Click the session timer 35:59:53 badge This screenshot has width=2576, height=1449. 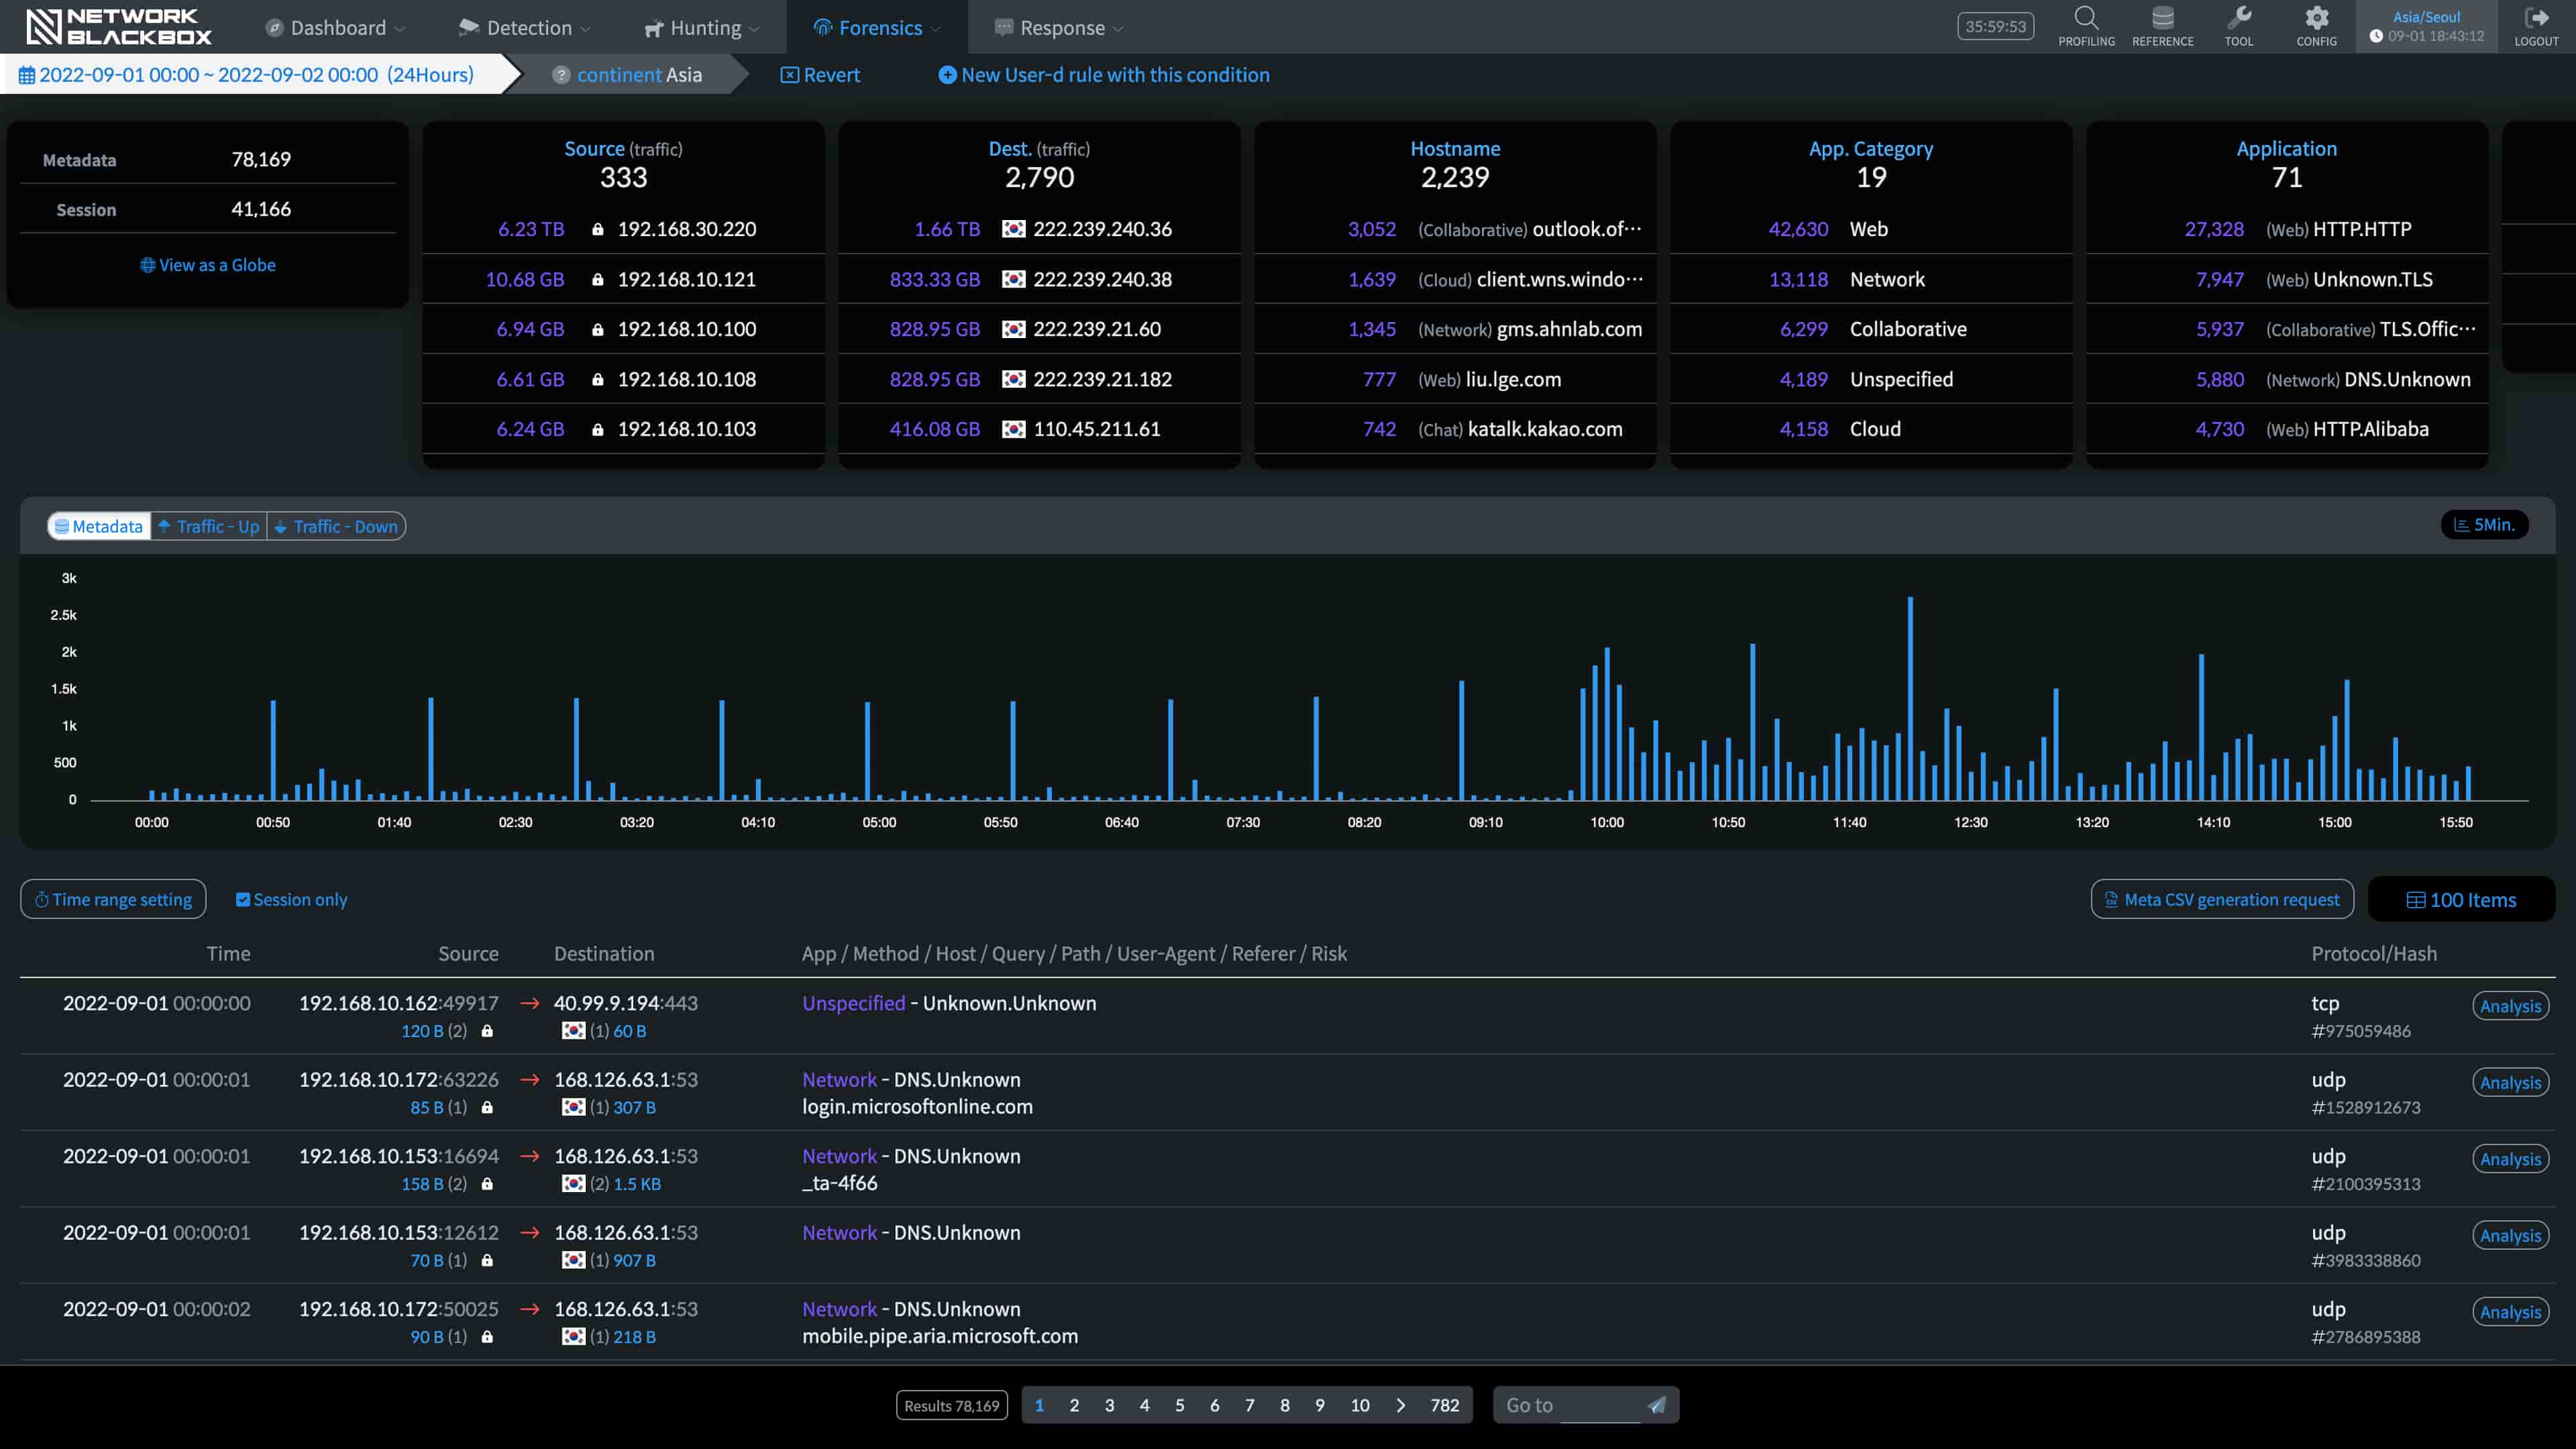1995,27
